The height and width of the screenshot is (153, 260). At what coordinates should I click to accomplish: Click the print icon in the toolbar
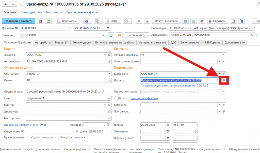click(87, 21)
